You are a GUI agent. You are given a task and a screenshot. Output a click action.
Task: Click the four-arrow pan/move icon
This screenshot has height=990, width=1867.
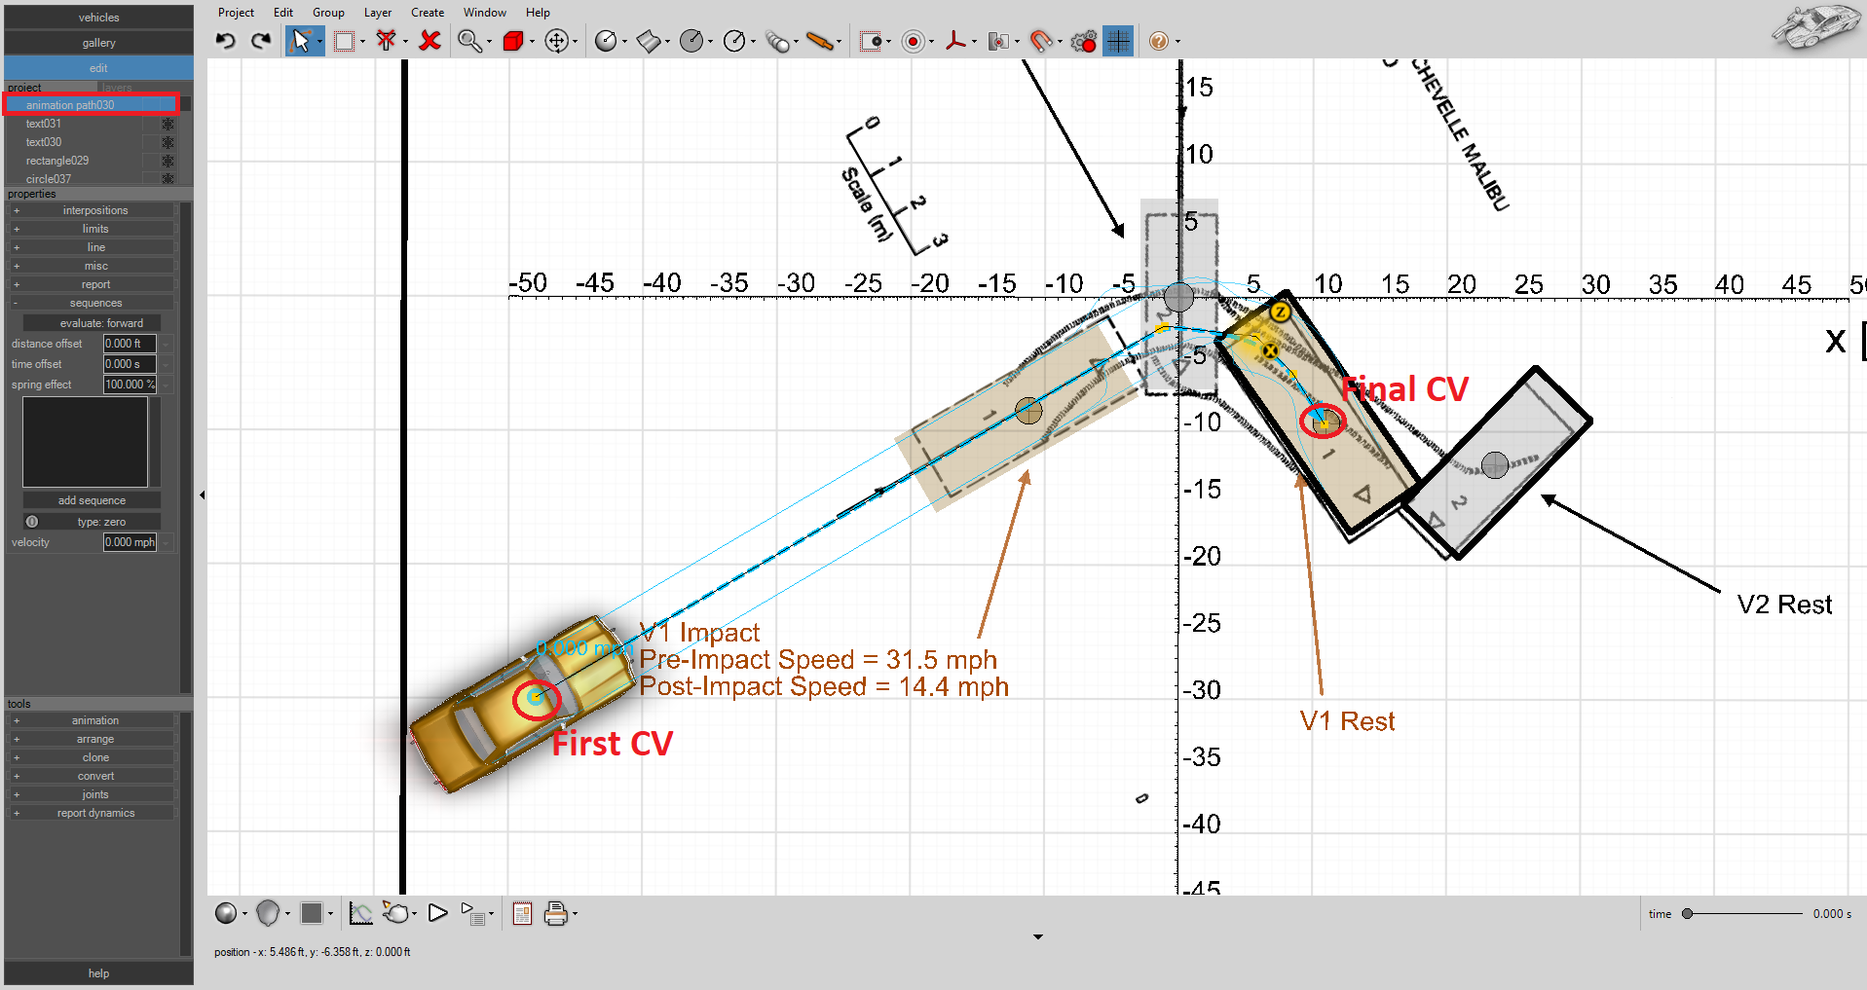tap(557, 41)
